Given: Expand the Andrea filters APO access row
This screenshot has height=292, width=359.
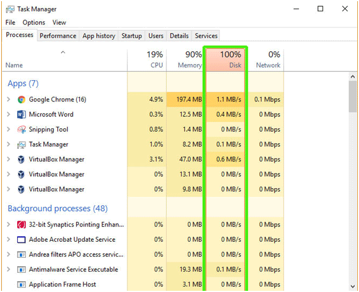Looking at the screenshot, I should 9,254.
